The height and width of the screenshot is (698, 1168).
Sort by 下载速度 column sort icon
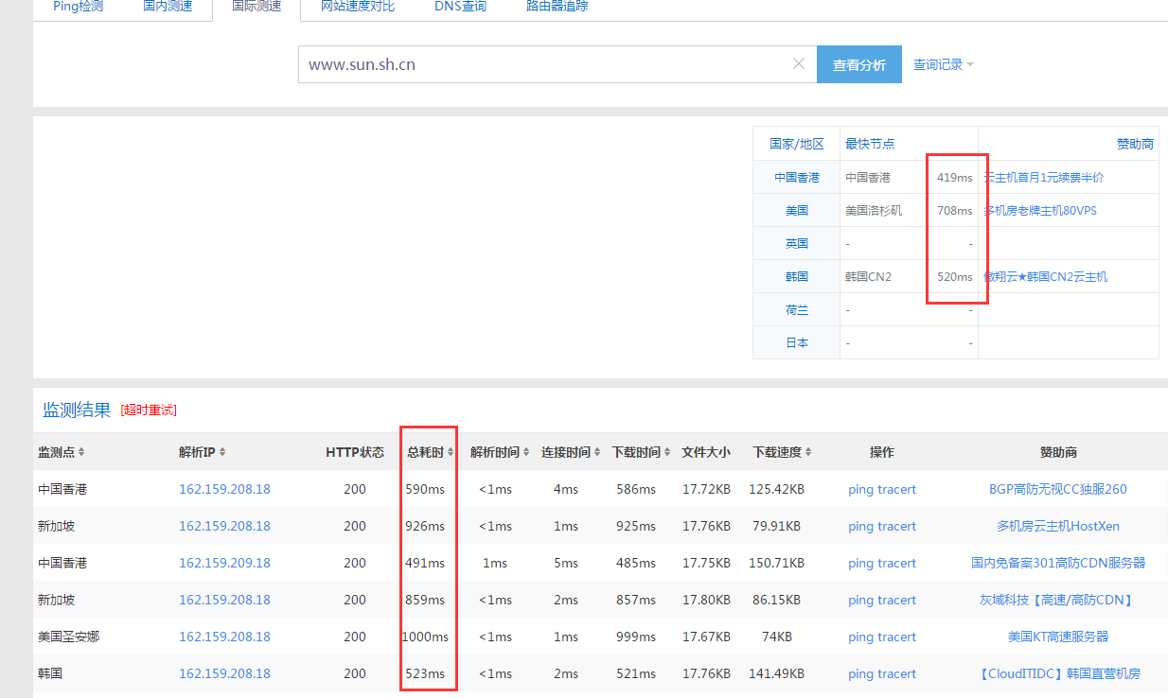pyautogui.click(x=808, y=453)
